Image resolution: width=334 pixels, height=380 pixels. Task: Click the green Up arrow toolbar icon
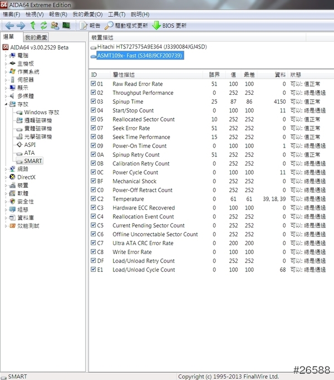[33, 26]
